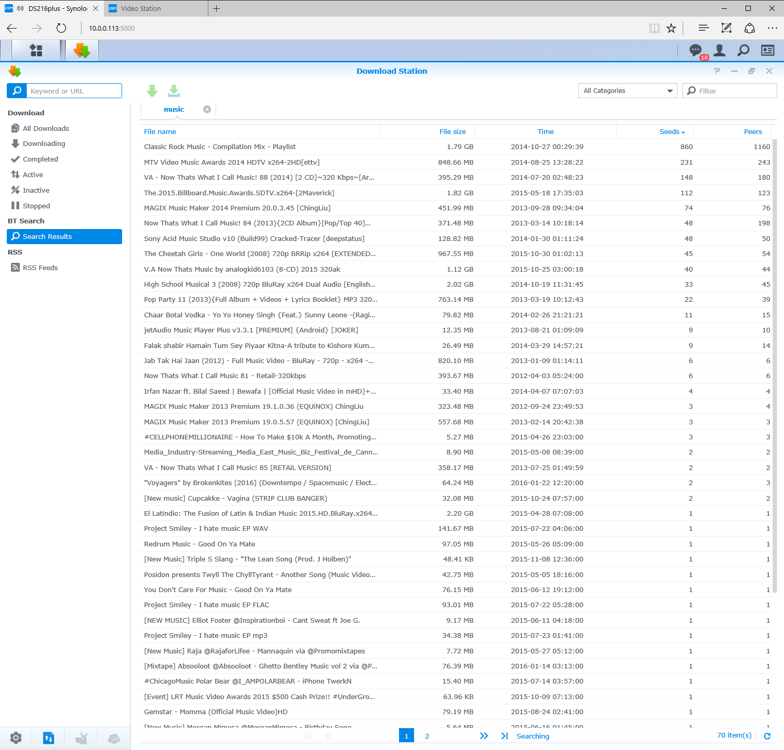Click the blue download-to-tray button
The width and height of the screenshot is (784, 750).
174,91
